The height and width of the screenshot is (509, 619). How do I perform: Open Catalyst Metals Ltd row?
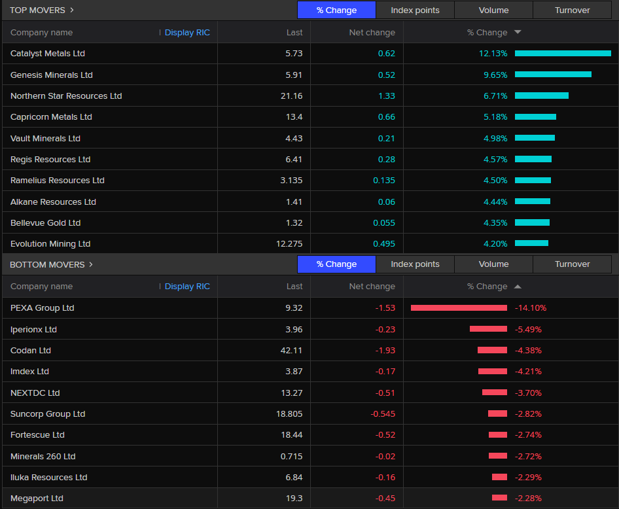(310, 53)
